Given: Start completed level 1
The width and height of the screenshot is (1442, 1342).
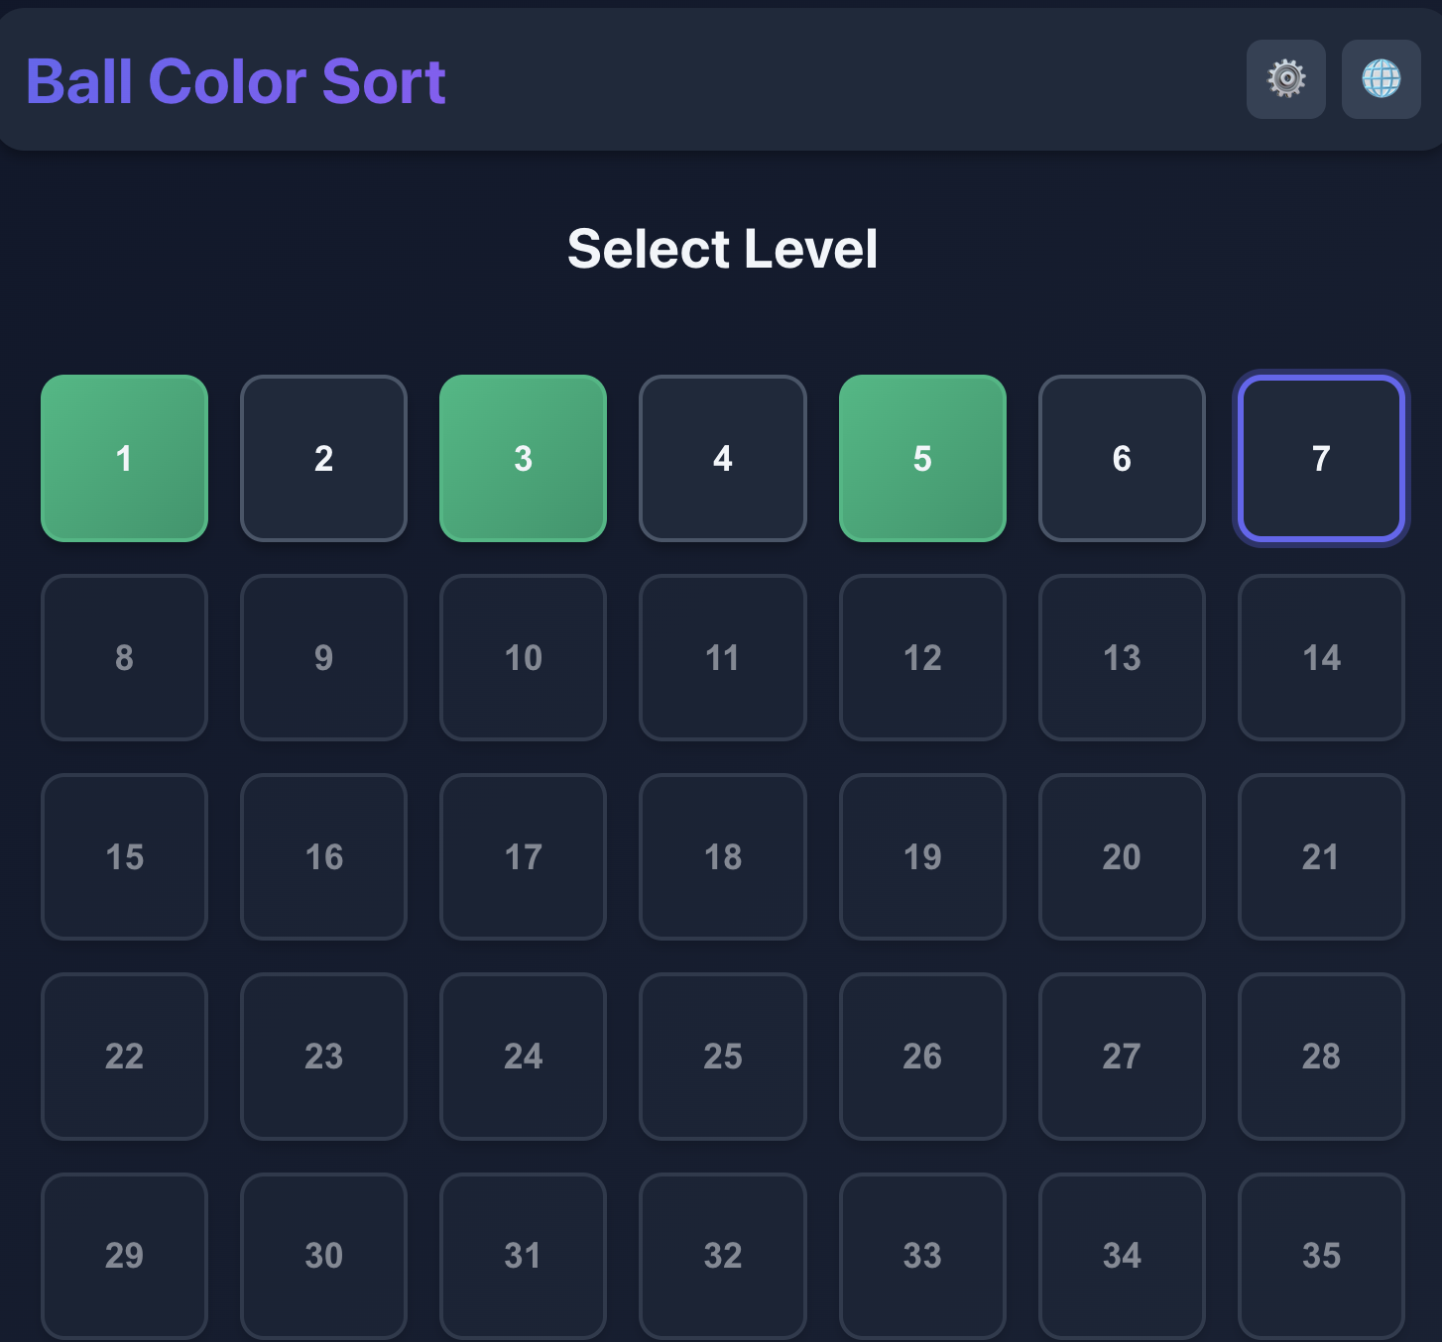Looking at the screenshot, I should point(124,458).
